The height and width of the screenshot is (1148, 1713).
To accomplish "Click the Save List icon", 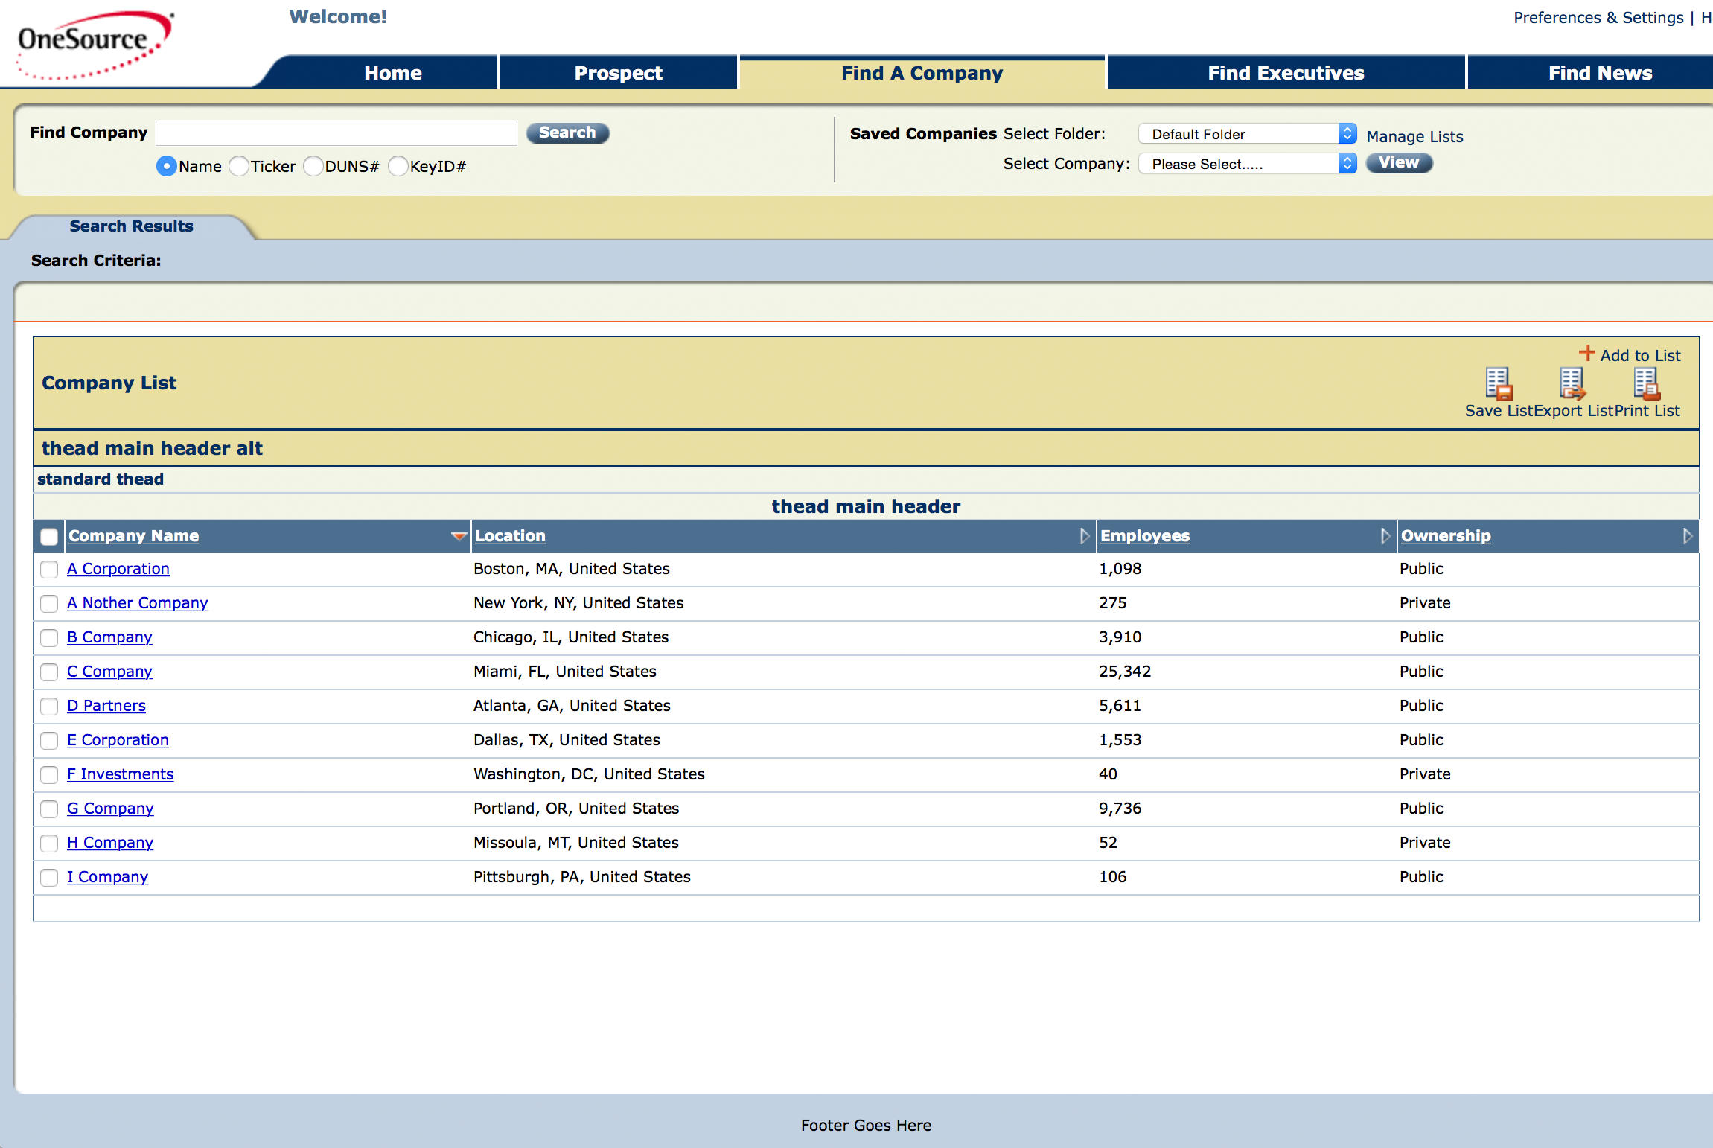I will (1498, 384).
